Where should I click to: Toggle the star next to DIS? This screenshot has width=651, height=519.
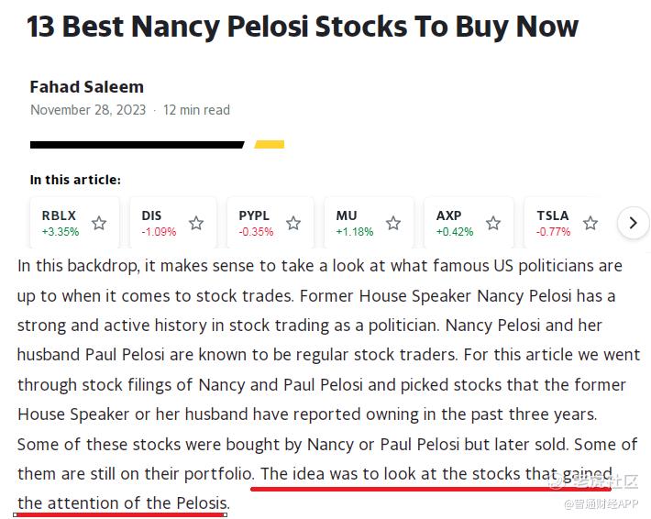click(196, 223)
